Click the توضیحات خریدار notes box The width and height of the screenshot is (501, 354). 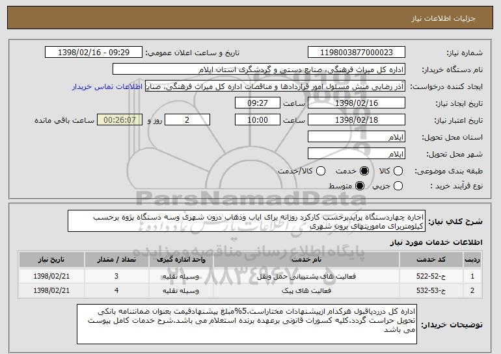[247, 324]
